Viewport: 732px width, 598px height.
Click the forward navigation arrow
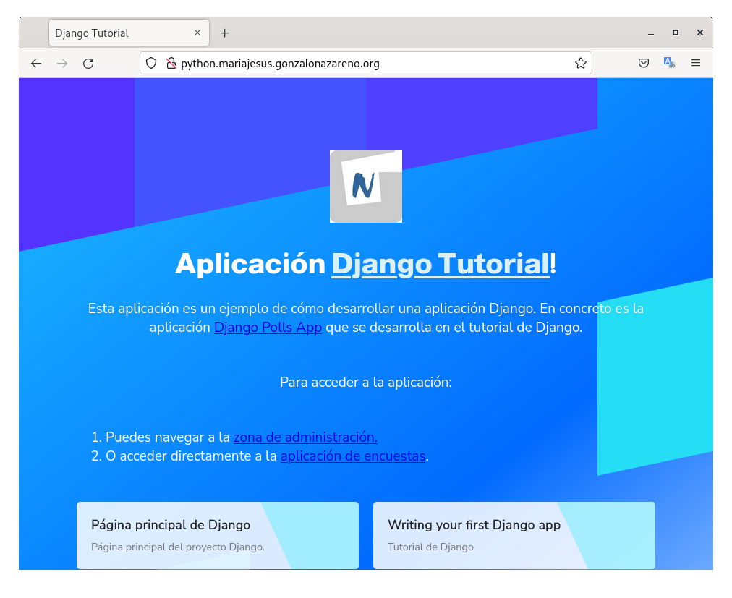click(62, 64)
